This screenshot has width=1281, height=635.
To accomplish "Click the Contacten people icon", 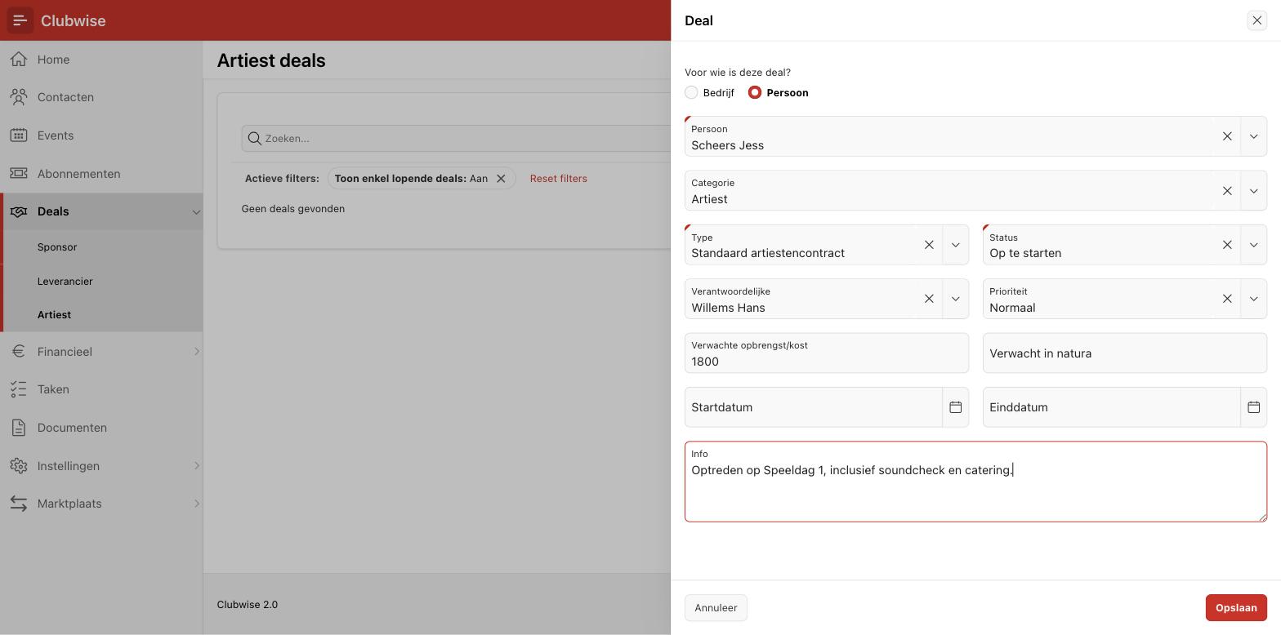I will [x=19, y=97].
